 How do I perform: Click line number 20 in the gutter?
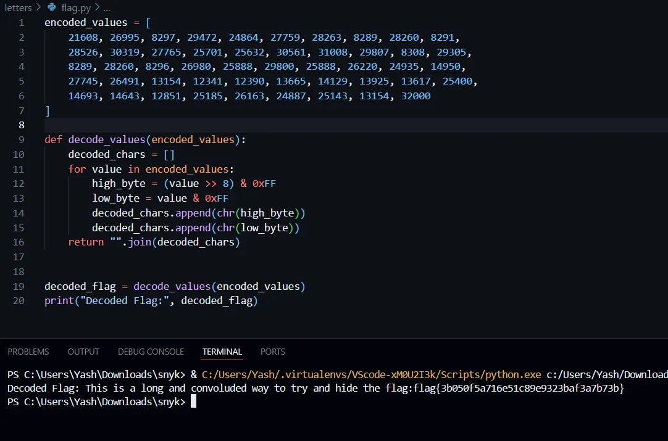tap(19, 301)
